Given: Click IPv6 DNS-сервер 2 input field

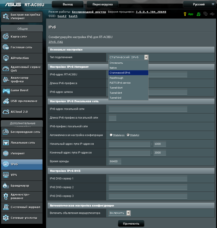Looking at the screenshot, I should pos(148,187).
